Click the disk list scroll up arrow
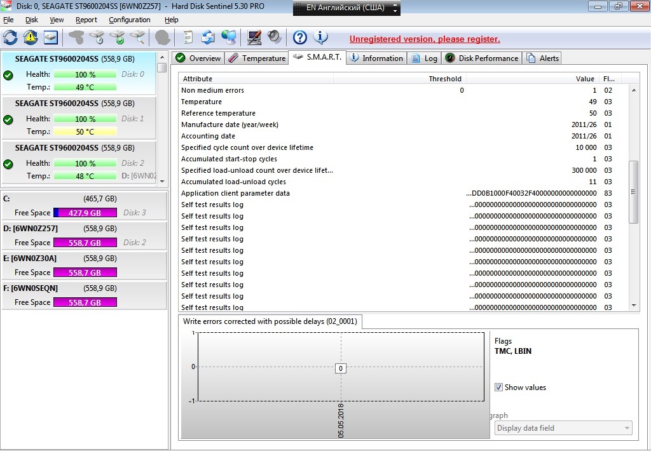The width and height of the screenshot is (651, 451). click(162, 57)
